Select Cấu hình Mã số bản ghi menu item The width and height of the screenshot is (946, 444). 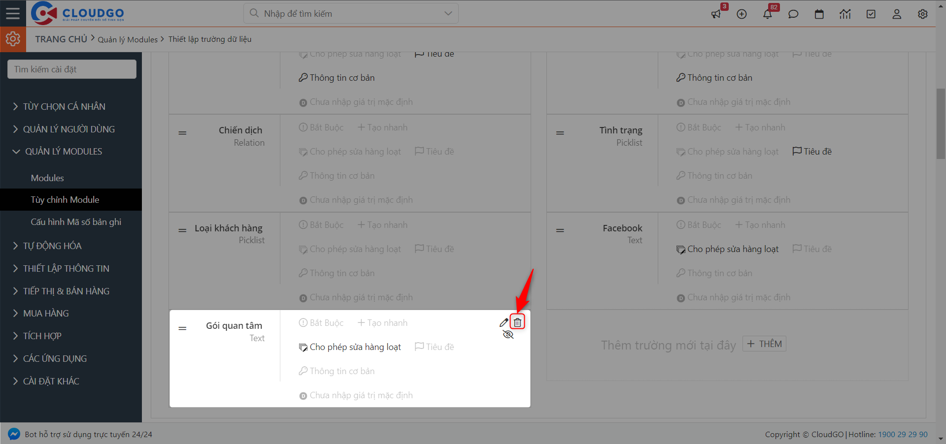click(x=76, y=222)
